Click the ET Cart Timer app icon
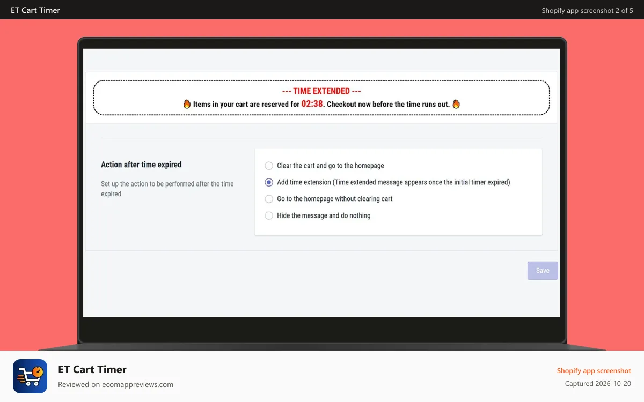This screenshot has width=644, height=402. [x=30, y=376]
